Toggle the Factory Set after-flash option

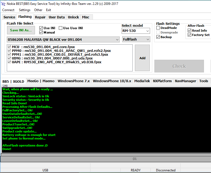click(190, 35)
